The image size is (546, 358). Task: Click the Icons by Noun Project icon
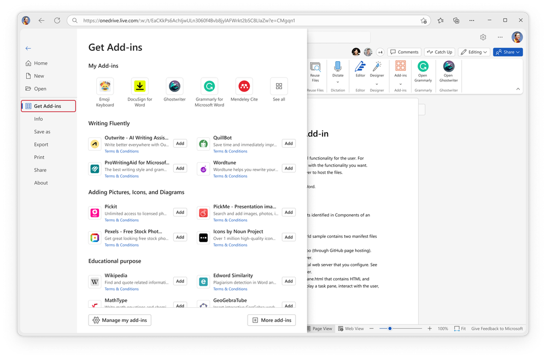click(203, 238)
